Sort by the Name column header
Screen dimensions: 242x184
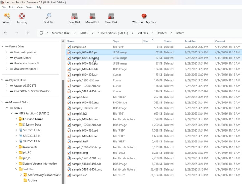coord(89,41)
